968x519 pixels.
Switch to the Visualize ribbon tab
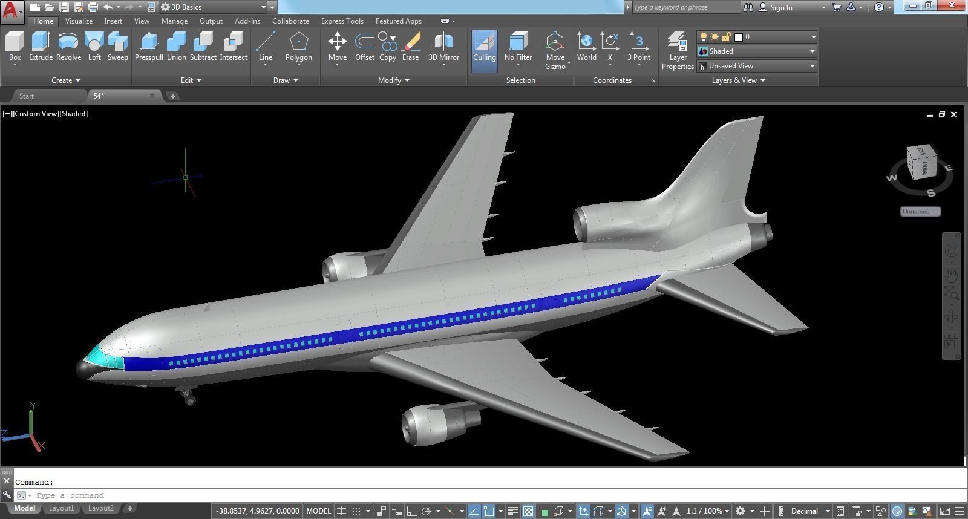tap(79, 21)
